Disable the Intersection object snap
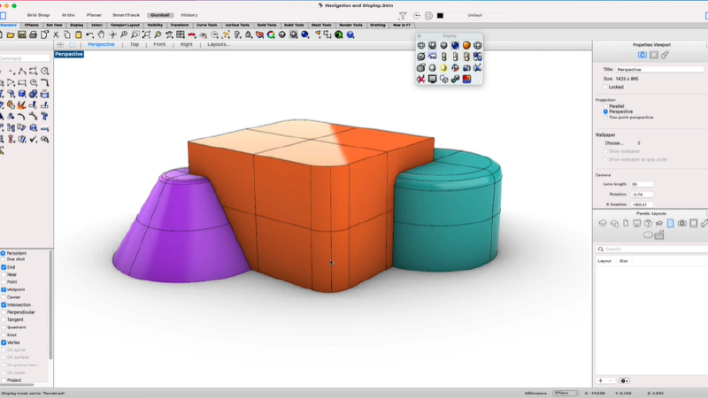Image resolution: width=708 pixels, height=398 pixels. point(4,305)
